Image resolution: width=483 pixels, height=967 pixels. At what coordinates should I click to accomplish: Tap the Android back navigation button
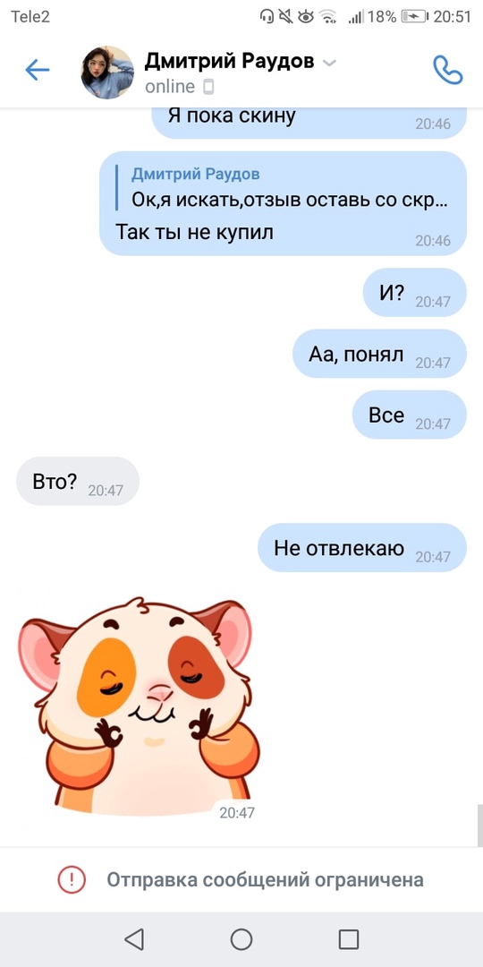pos(133,939)
